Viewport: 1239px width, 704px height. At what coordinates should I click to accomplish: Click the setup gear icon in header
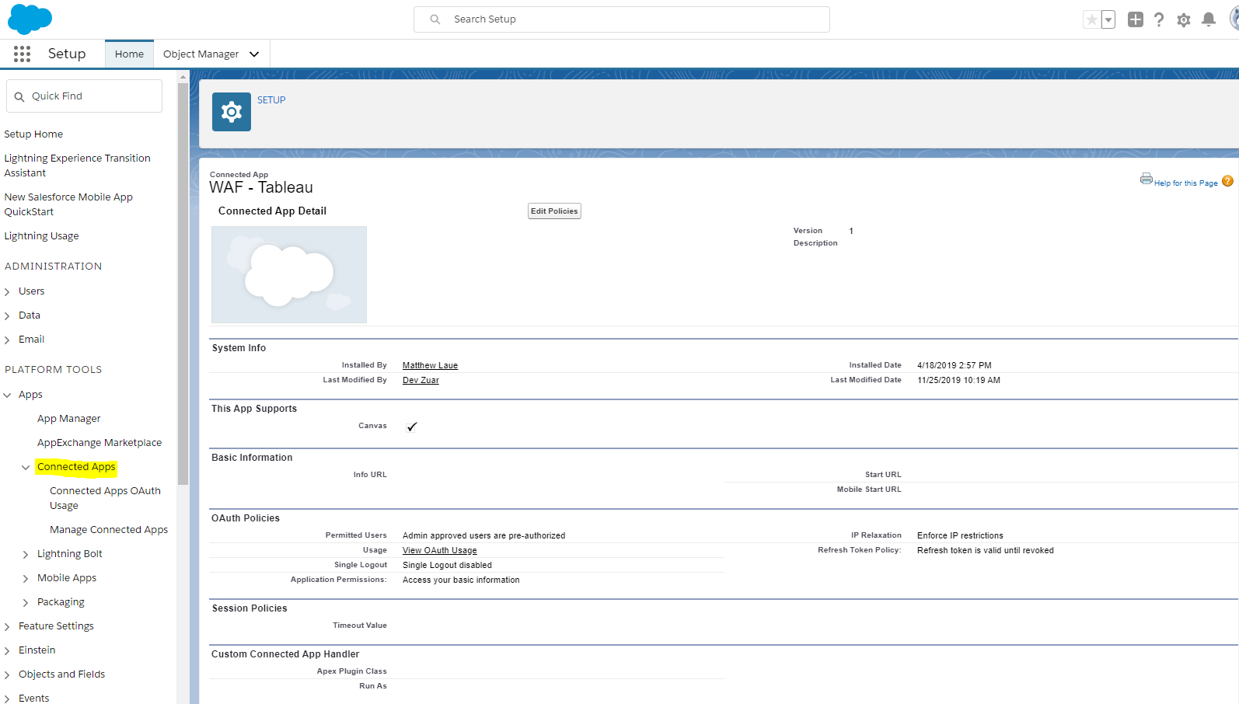[x=1184, y=20]
